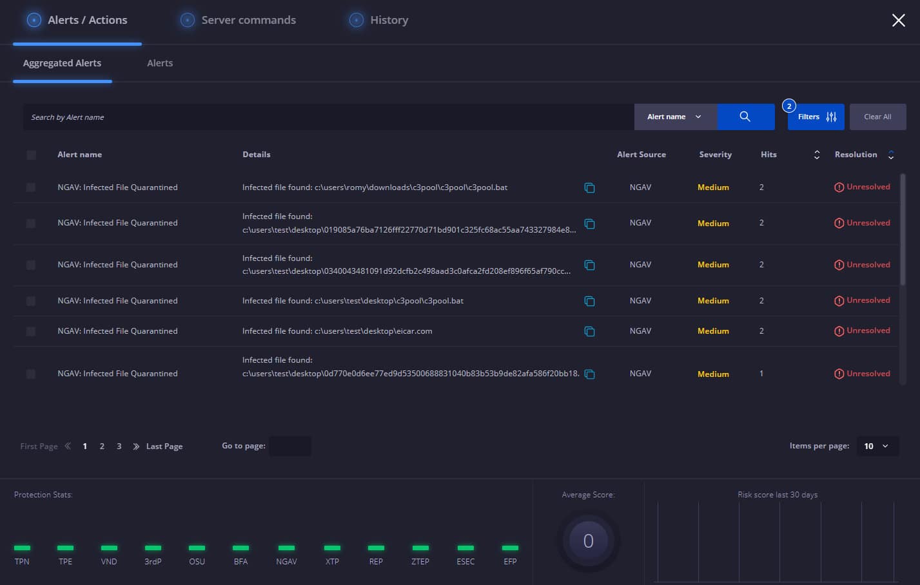Viewport: 920px width, 585px height.
Task: Open the Items per page dropdown
Action: coord(877,446)
